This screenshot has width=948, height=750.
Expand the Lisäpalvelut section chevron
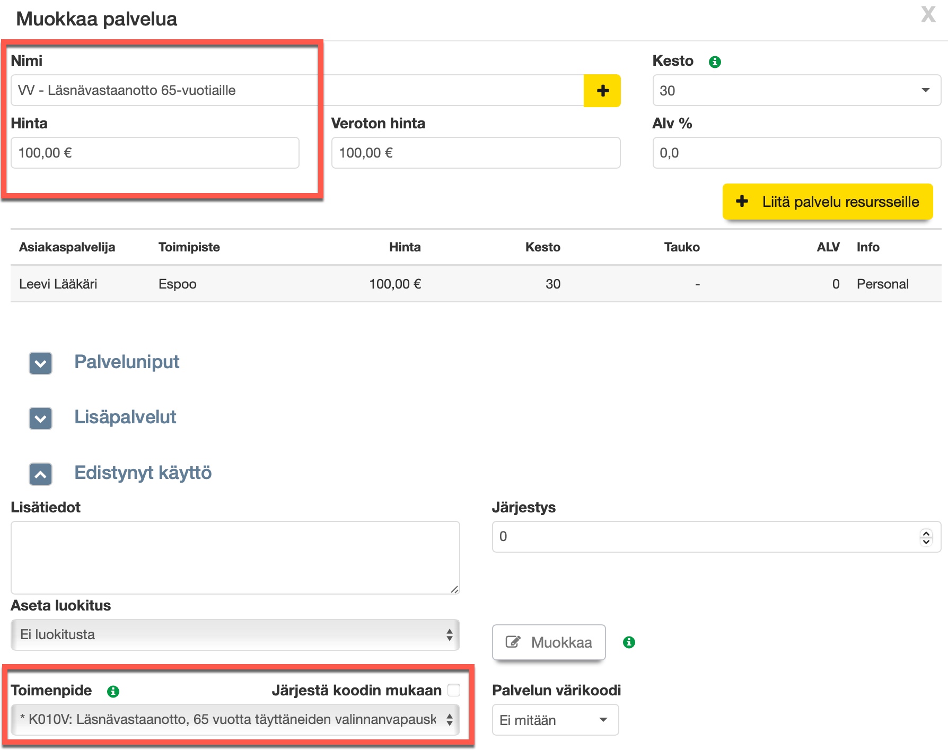click(41, 418)
